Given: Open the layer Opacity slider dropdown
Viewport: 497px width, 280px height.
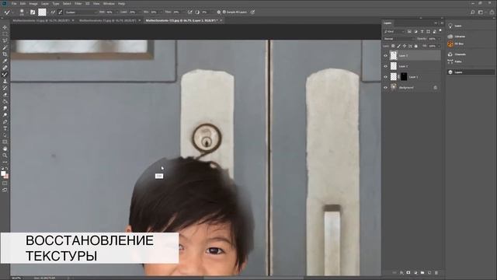Looking at the screenshot, I should point(439,39).
